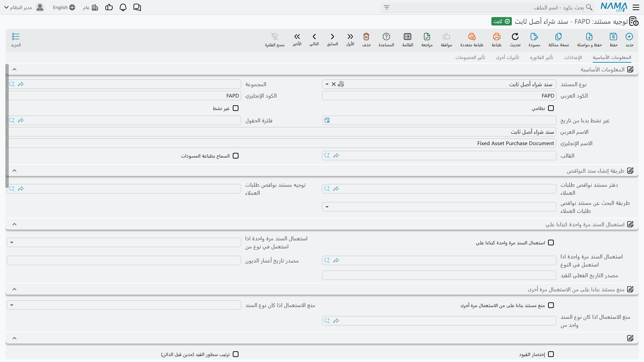Toggle the نظامي checkbox
The width and height of the screenshot is (644, 362).
click(551, 108)
